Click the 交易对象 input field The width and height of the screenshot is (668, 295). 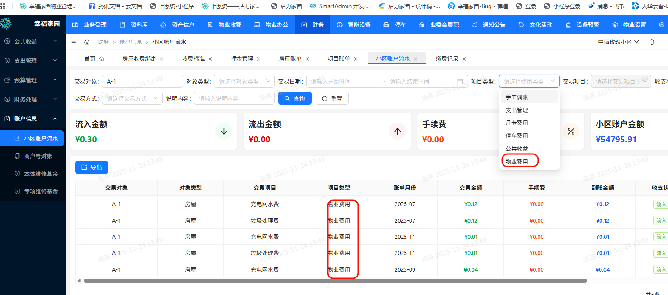click(x=142, y=81)
